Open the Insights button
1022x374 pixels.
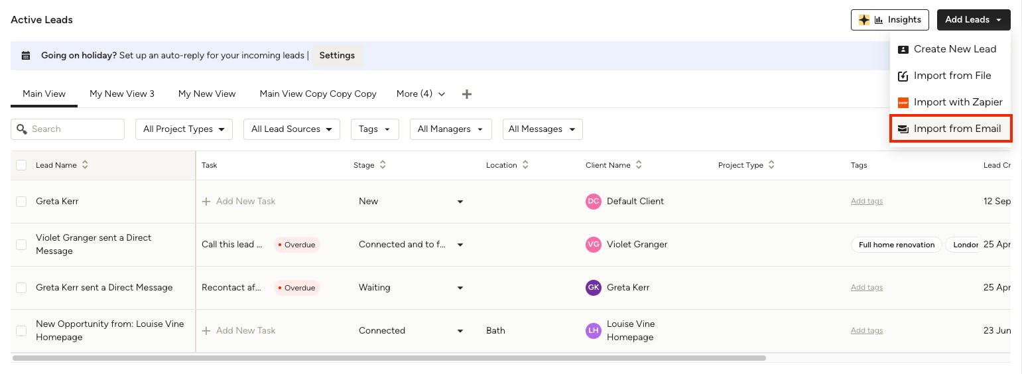click(889, 20)
